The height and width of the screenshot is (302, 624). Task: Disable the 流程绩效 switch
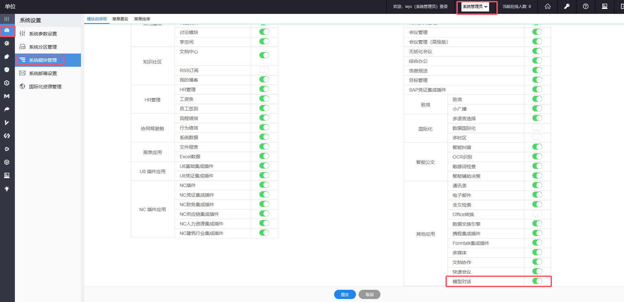[x=264, y=118]
